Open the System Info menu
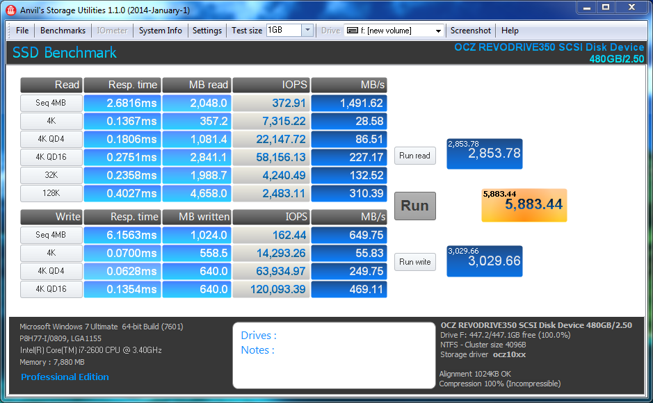 pyautogui.click(x=160, y=31)
